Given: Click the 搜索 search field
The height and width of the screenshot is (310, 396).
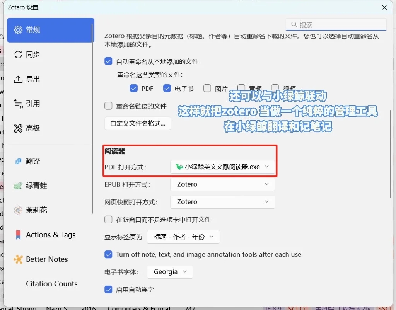Looking at the screenshot, I should click(x=336, y=24).
